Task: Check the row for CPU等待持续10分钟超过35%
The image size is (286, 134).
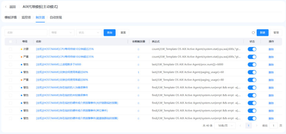Action: (11, 57)
